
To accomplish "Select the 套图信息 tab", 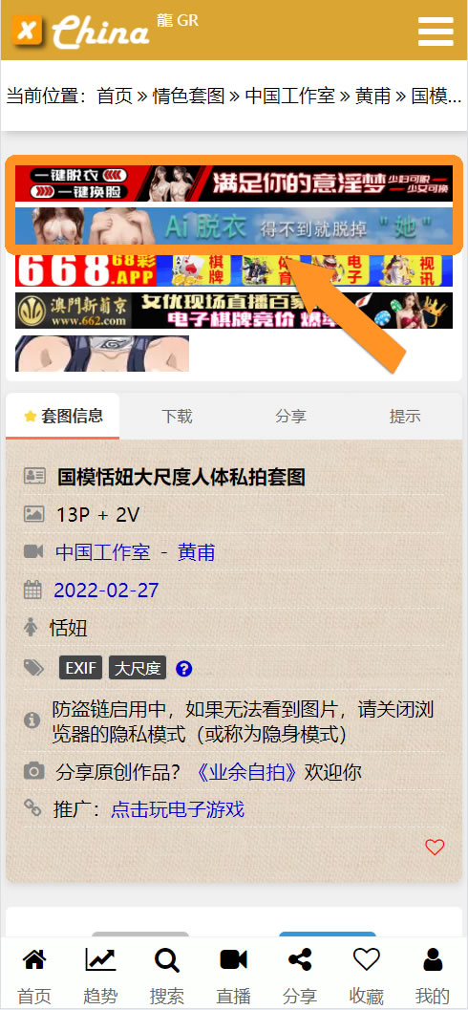I will click(x=62, y=416).
